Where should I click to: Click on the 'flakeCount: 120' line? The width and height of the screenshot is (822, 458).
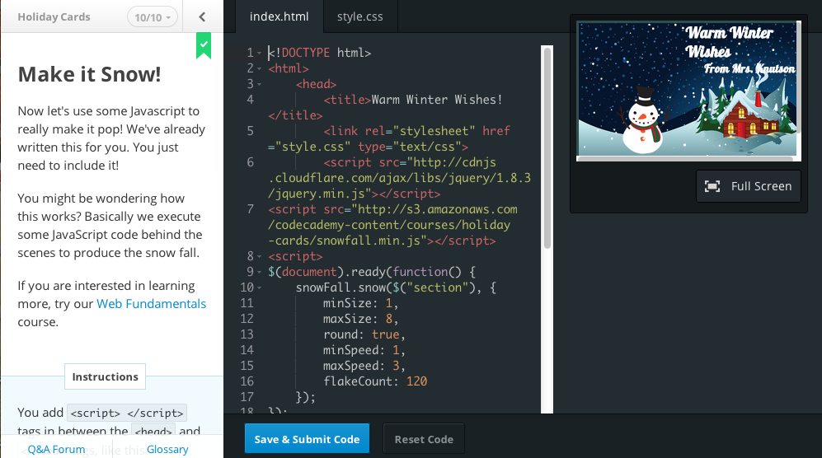pos(375,381)
